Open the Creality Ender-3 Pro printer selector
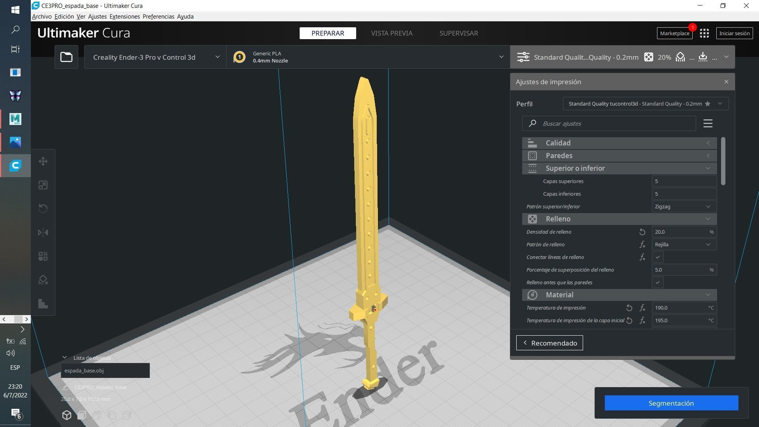This screenshot has height=427, width=759. tap(155, 57)
